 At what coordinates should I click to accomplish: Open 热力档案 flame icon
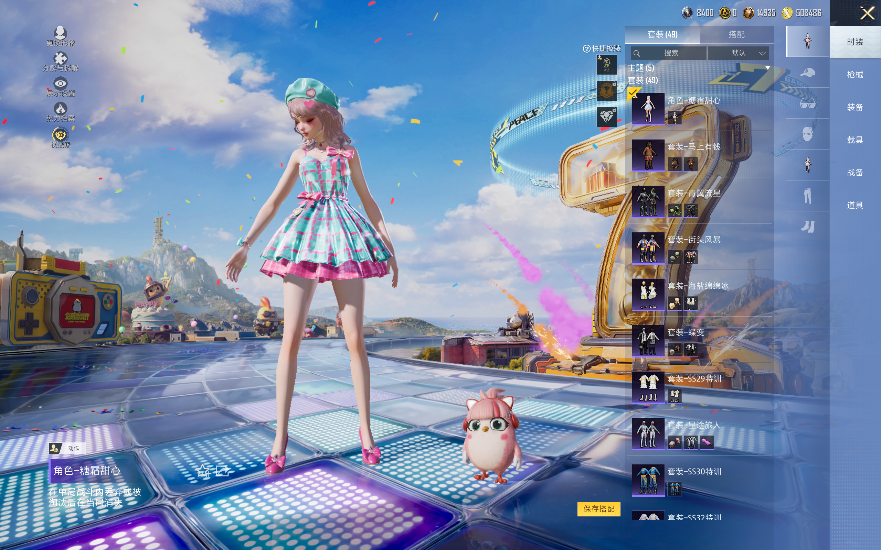click(x=61, y=109)
